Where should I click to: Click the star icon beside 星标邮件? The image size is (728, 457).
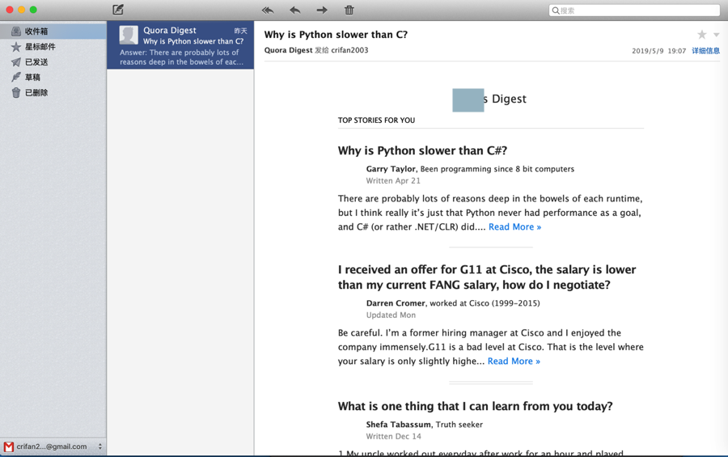point(16,46)
